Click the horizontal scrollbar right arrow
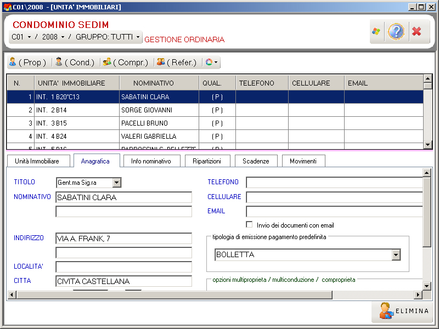The height and width of the screenshot is (329, 439). [x=418, y=294]
